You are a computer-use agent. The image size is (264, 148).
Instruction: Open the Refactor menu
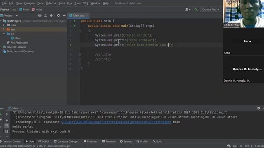pyautogui.click(x=51, y=3)
